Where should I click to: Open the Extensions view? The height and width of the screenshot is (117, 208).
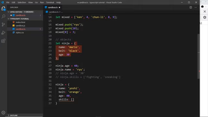(x=3, y=41)
